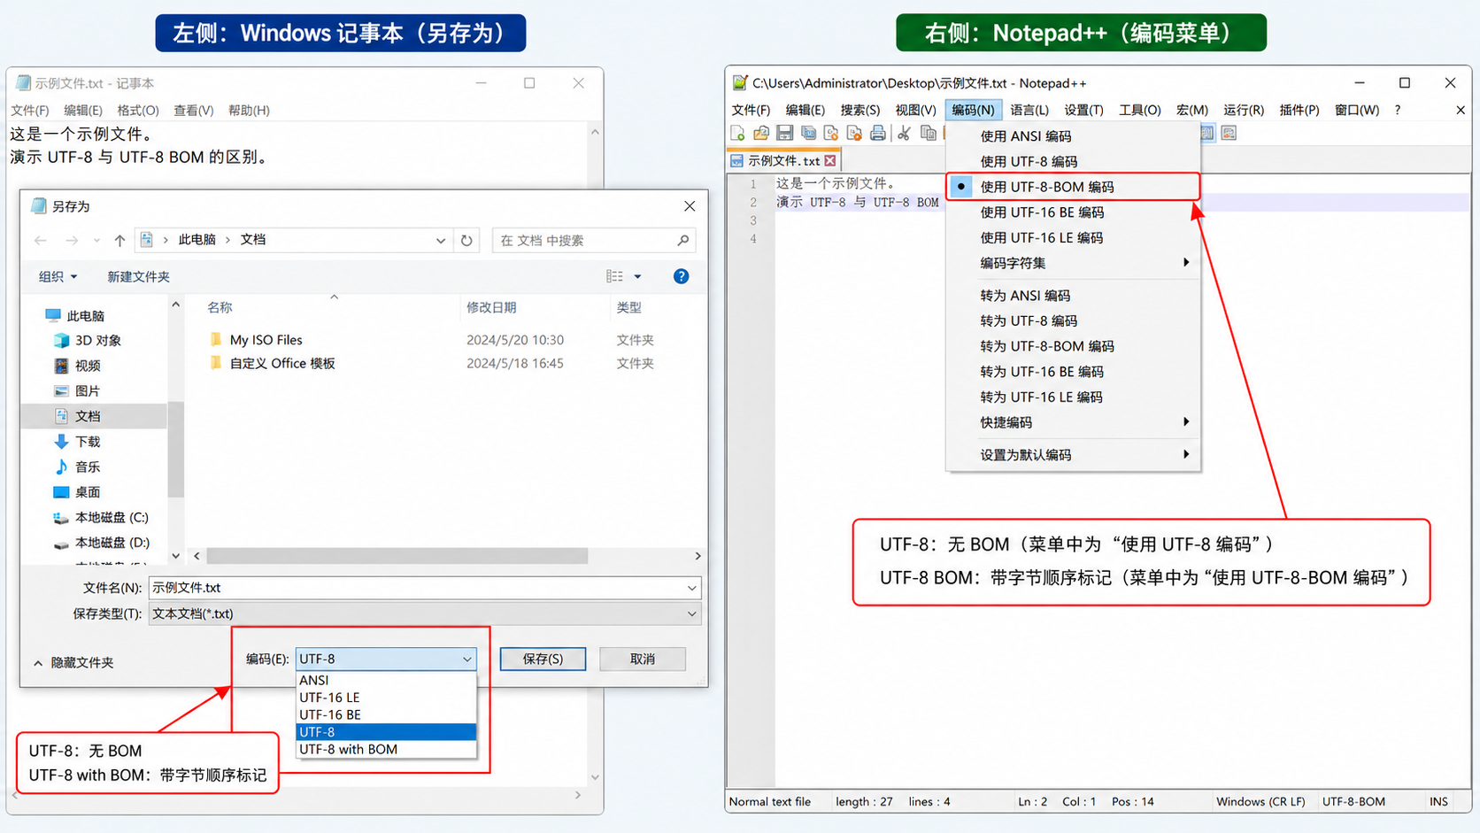
Task: Click the Copy icon in Notepad++ toolbar
Action: [928, 133]
